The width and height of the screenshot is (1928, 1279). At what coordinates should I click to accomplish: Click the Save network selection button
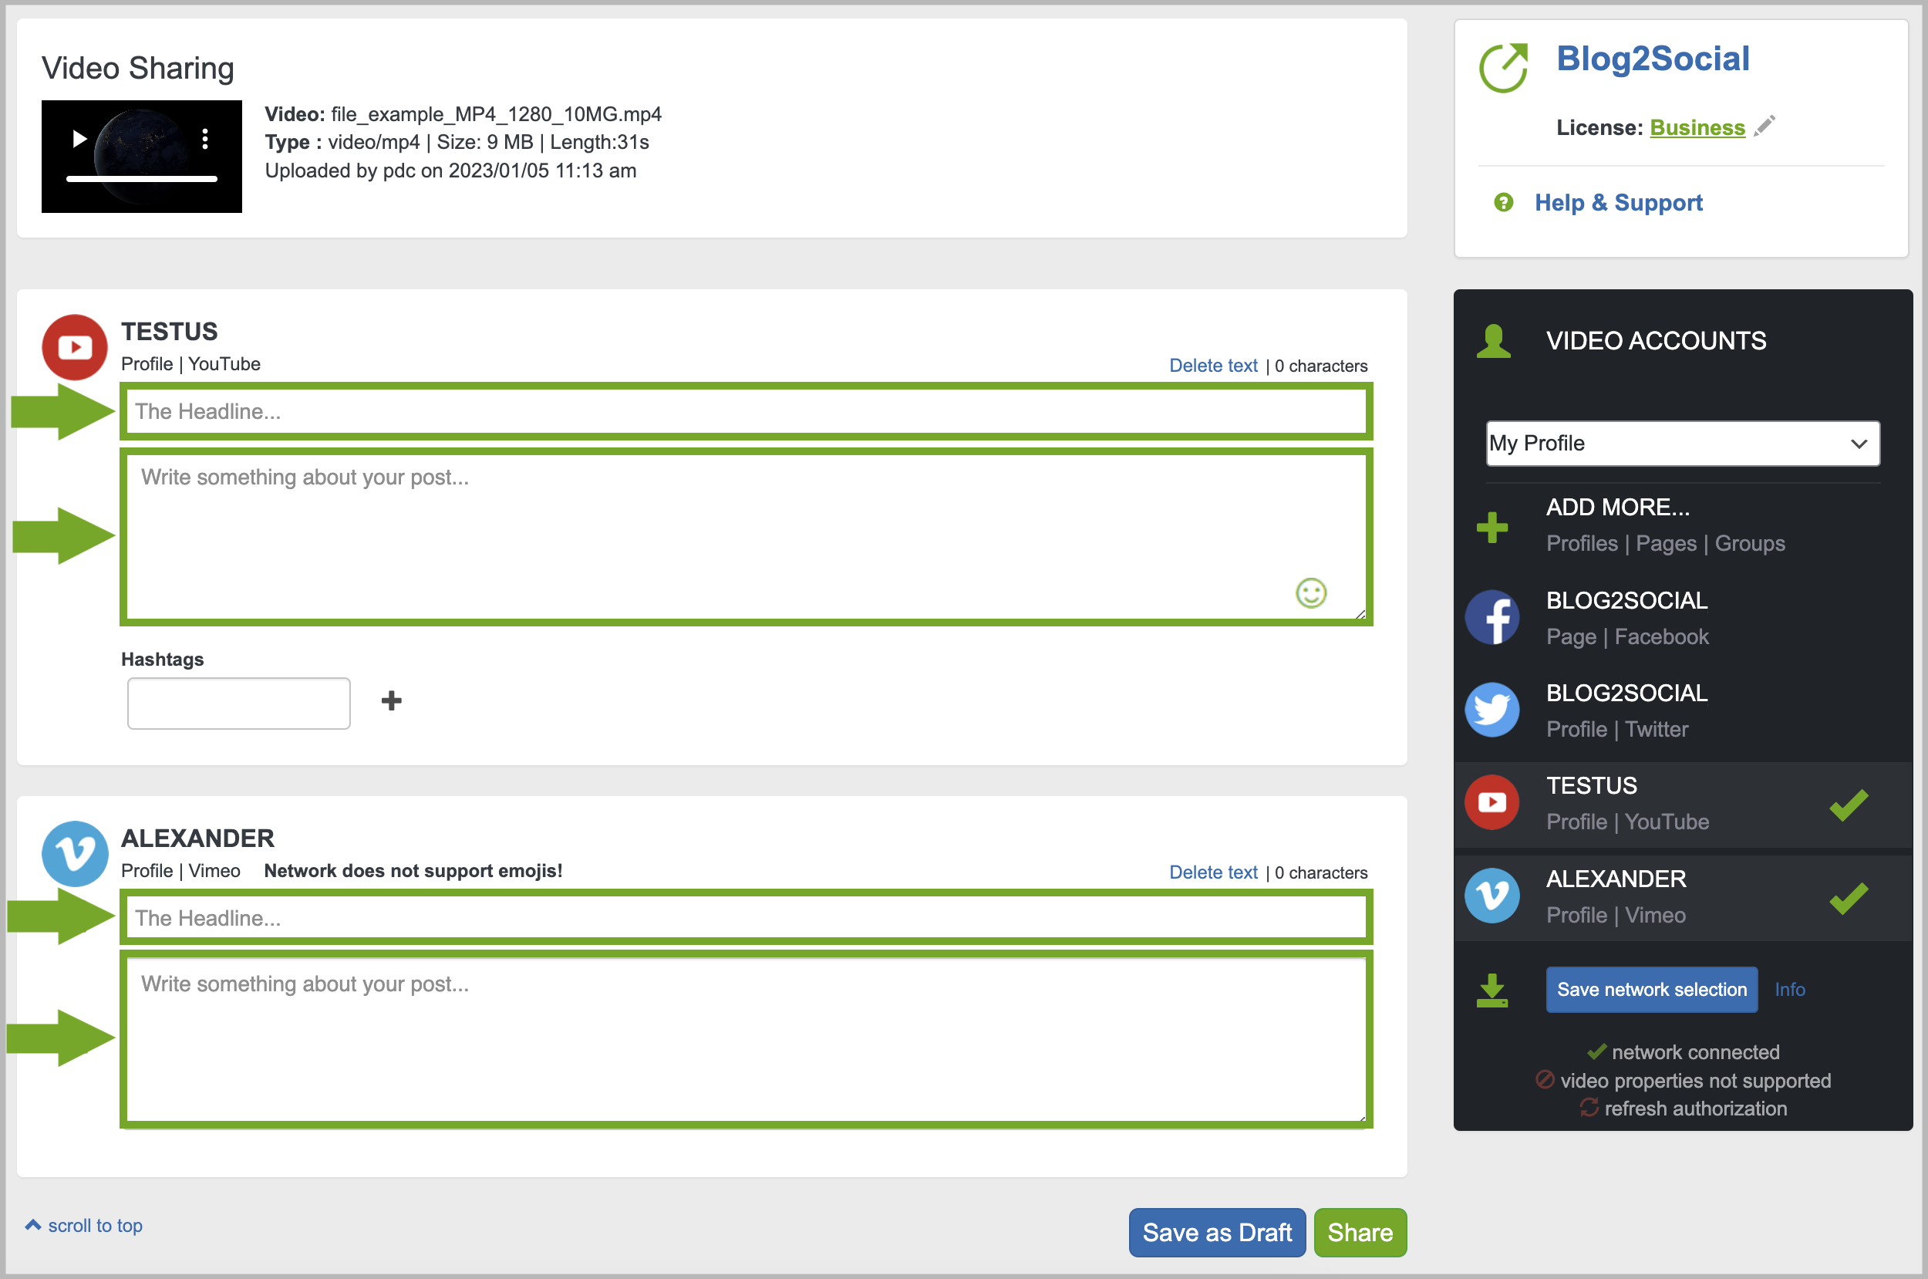click(1652, 990)
